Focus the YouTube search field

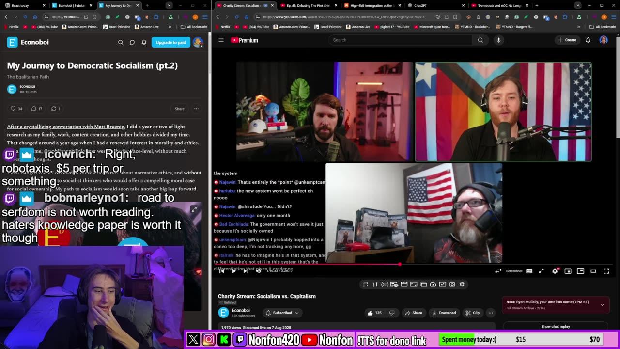coord(400,40)
